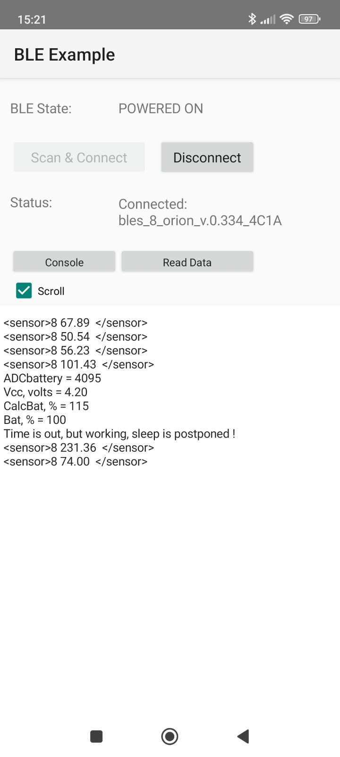Tap the Wi-Fi status icon

click(286, 19)
